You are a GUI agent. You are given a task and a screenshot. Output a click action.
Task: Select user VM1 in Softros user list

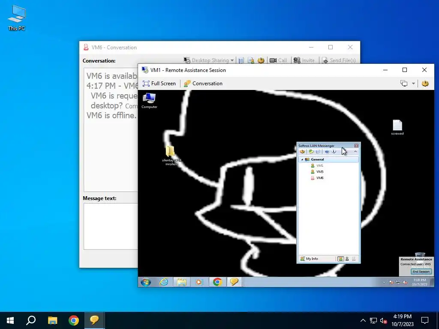317,166
